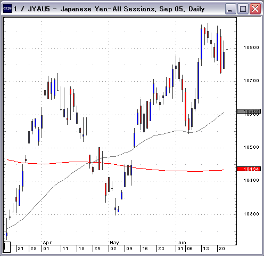Image resolution: width=264 pixels, height=256 pixels.
Task: Click the date label 16 on time axis
Action: pyautogui.click(x=145, y=249)
